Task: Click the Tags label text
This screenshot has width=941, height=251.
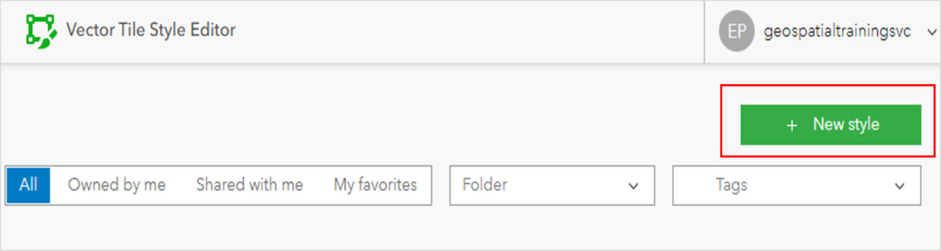Action: pos(731,185)
